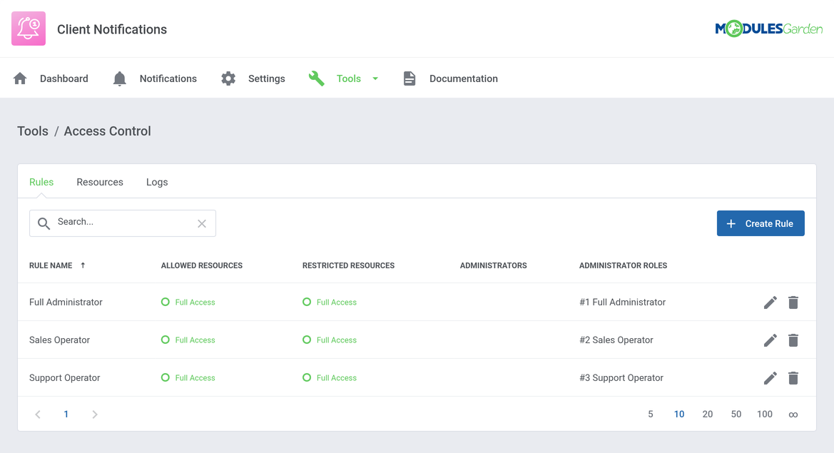Edit the Support Operator rule
This screenshot has height=453, width=834.
point(771,378)
